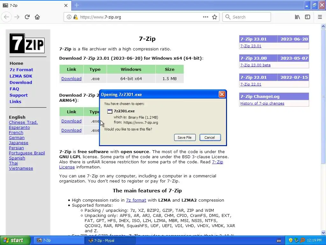326x245 pixels.
Task: Click the Size column header cell
Action: coord(170,69)
